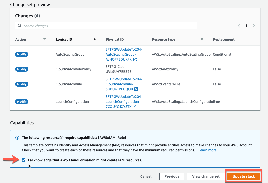
Task: Open the Learn more link
Action: [x=208, y=150]
